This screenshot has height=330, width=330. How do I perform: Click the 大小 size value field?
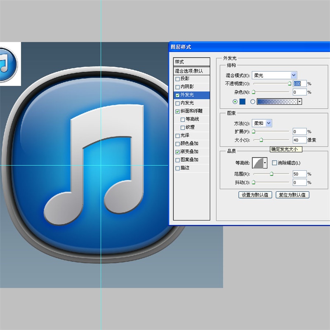click(299, 140)
